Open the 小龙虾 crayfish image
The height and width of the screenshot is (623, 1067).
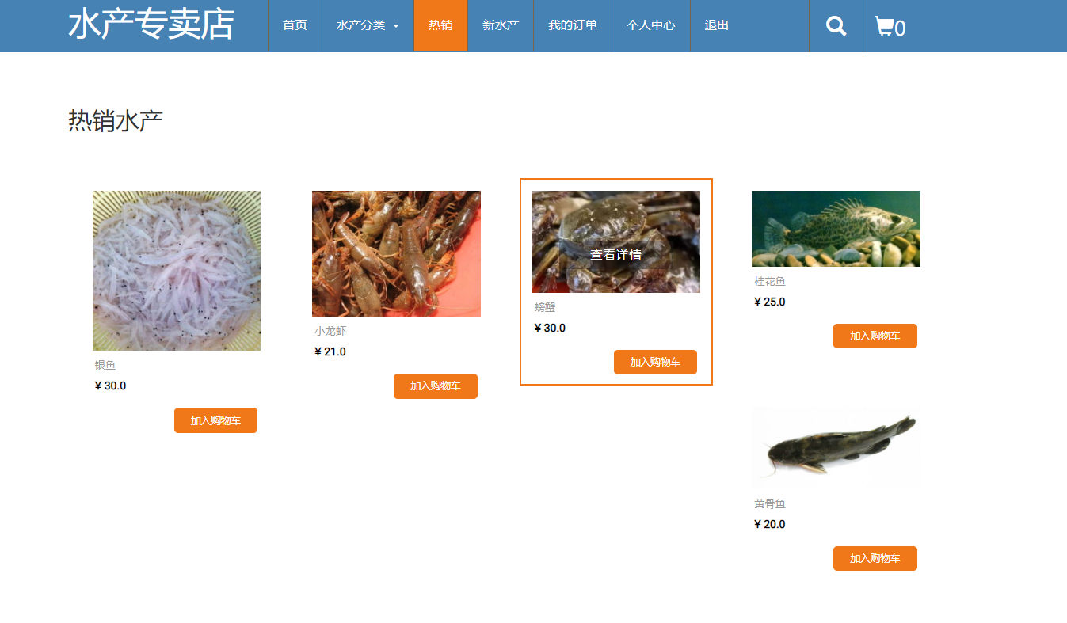(396, 253)
